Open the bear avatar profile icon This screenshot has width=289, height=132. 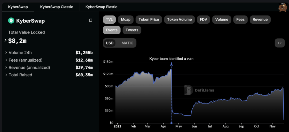(282, 7)
